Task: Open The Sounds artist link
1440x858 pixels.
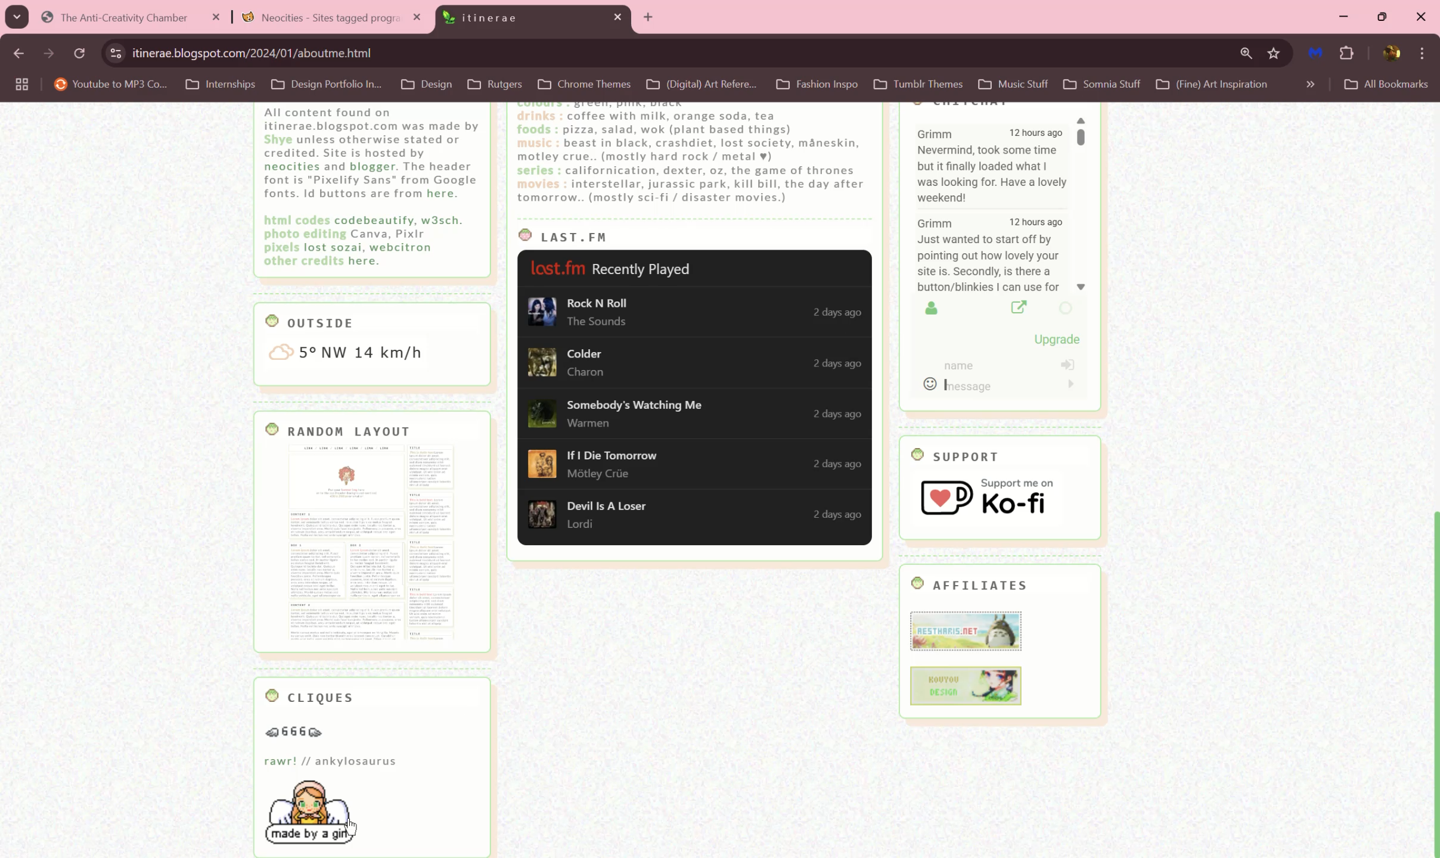Action: tap(595, 321)
